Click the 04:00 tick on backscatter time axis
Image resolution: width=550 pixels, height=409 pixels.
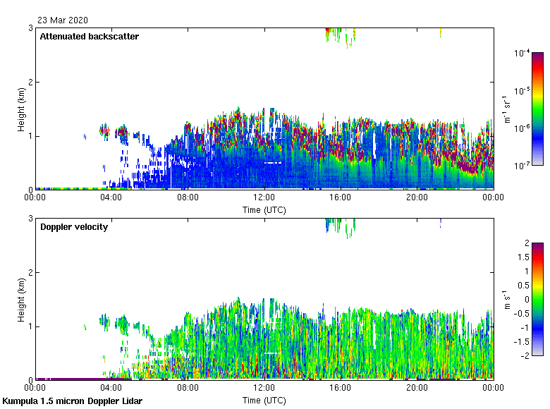pos(111,198)
